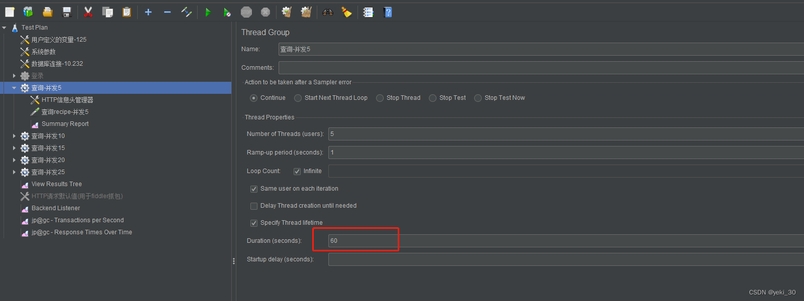This screenshot has height=301, width=804.
Task: Open Search with binoculars icon
Action: coord(328,12)
